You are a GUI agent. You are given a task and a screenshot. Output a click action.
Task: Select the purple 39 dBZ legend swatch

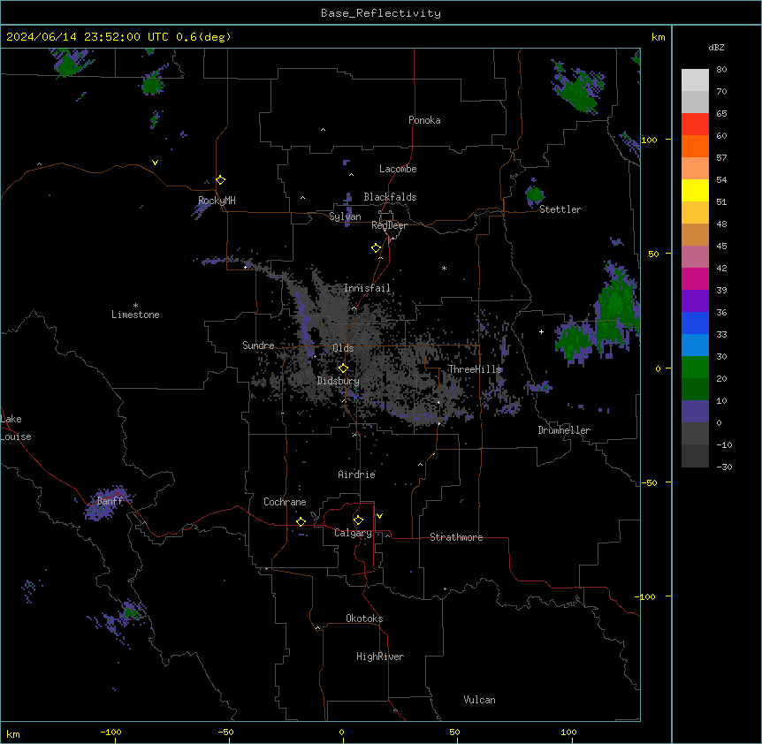pos(695,300)
